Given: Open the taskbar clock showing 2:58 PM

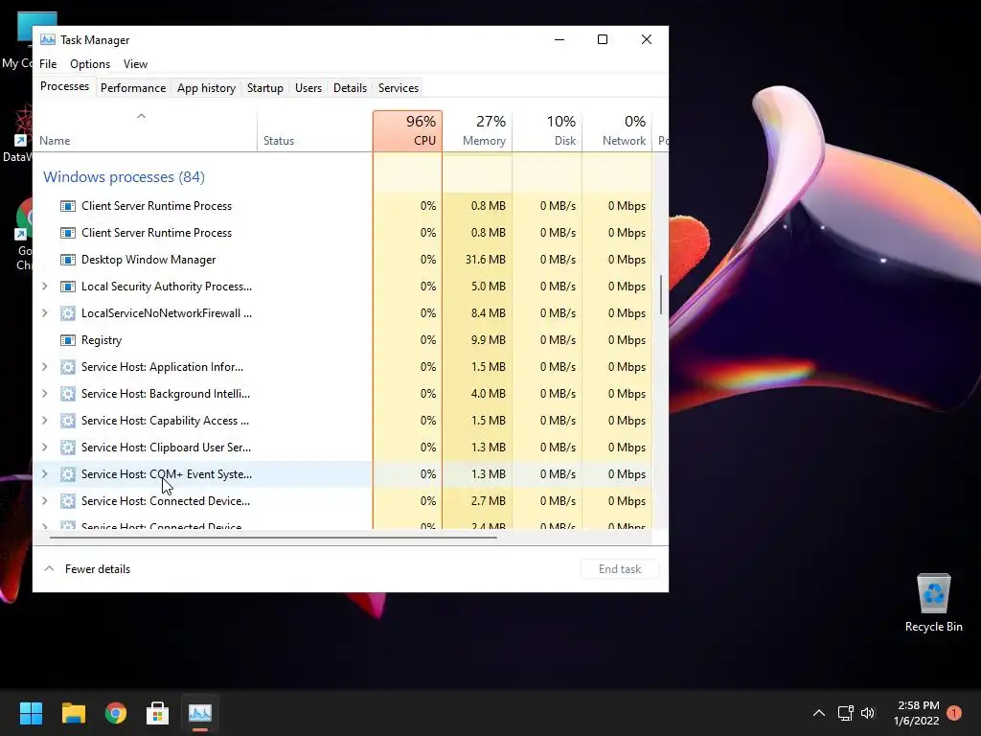Looking at the screenshot, I should click(917, 713).
